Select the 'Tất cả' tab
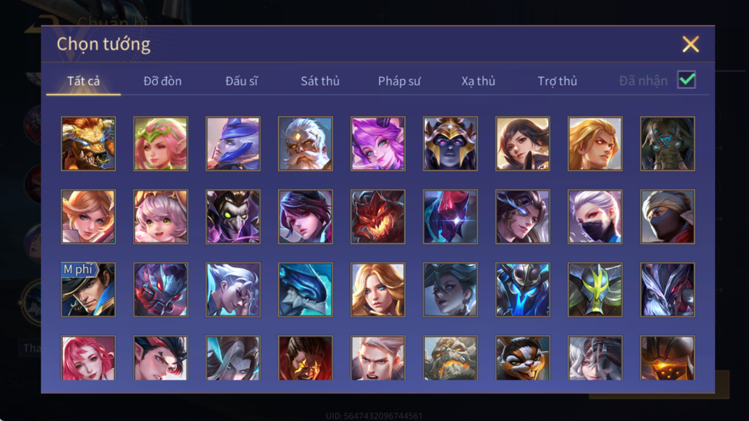749x421 pixels. (x=83, y=81)
